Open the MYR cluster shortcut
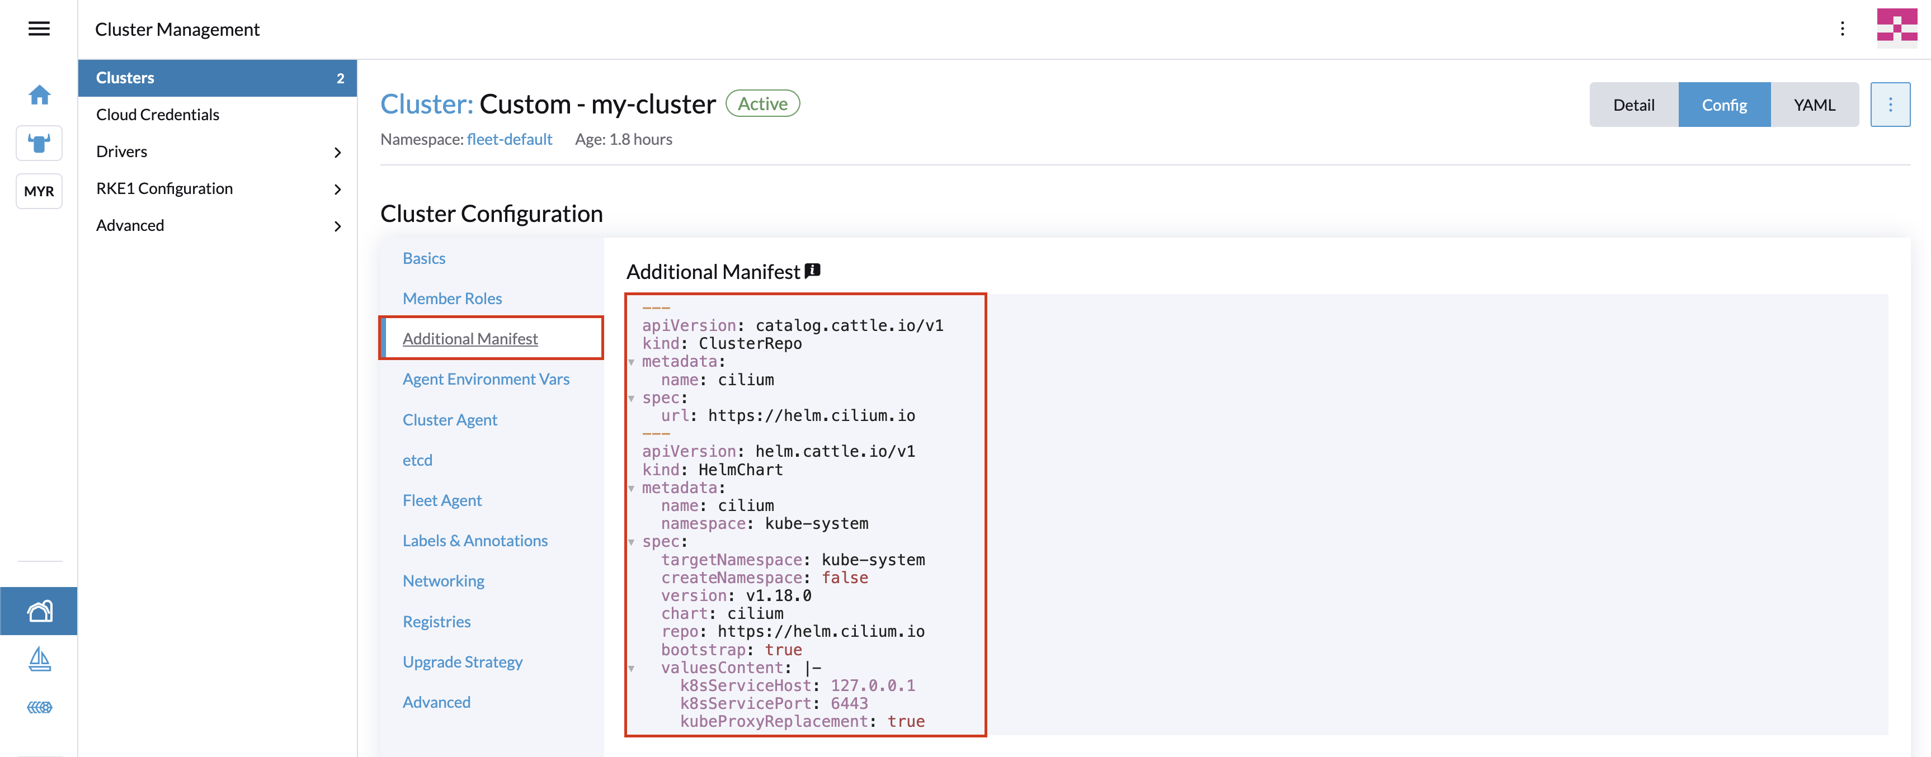Image resolution: width=1931 pixels, height=757 pixels. (x=39, y=191)
